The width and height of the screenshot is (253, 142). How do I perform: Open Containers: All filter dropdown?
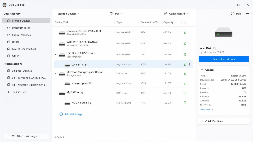pyautogui.click(x=176, y=14)
